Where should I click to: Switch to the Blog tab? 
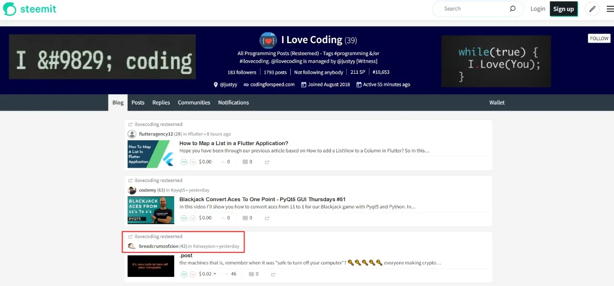click(x=118, y=103)
